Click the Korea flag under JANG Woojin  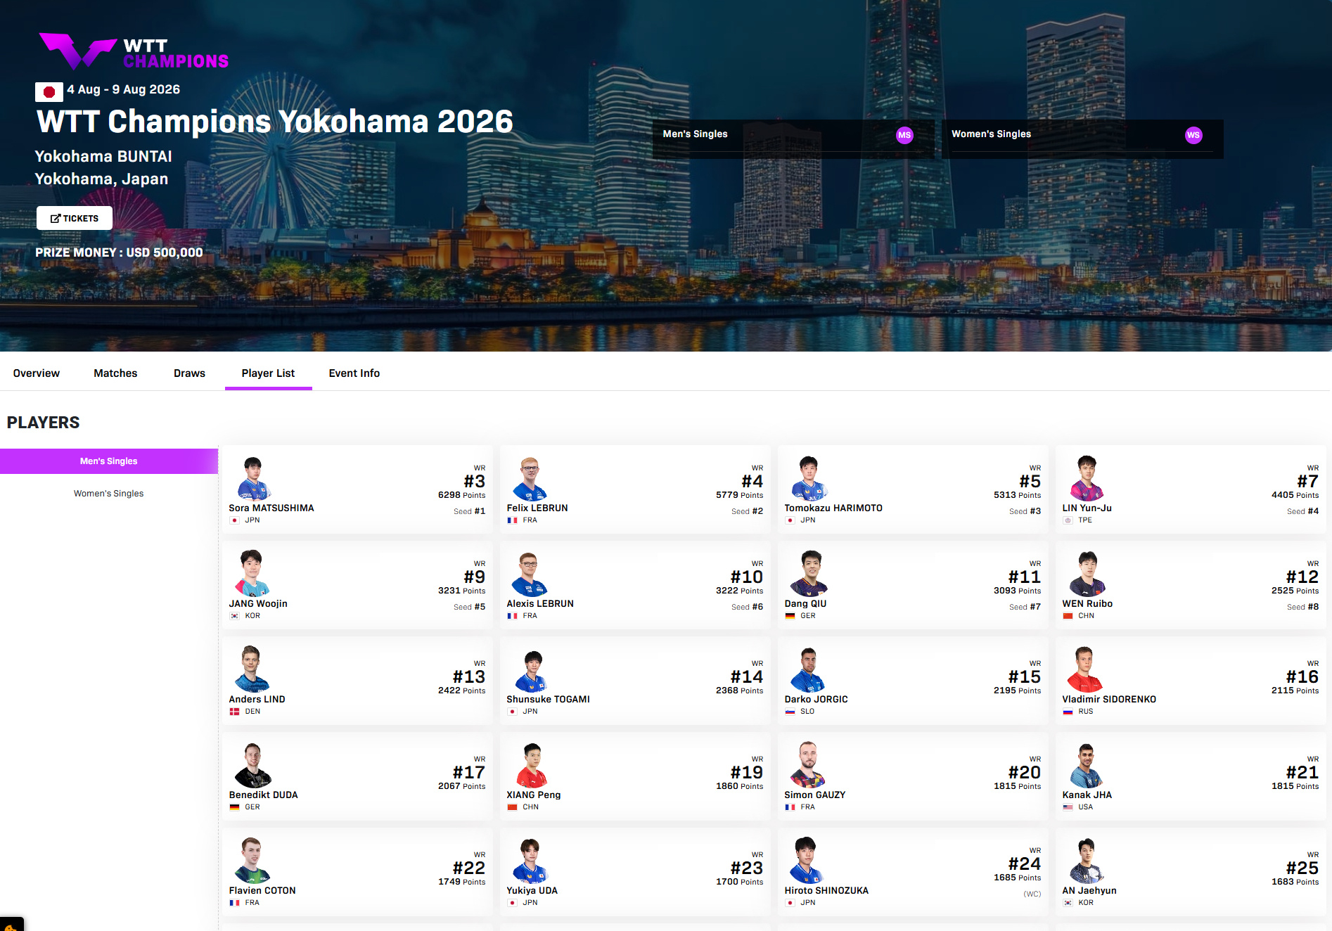coord(234,616)
